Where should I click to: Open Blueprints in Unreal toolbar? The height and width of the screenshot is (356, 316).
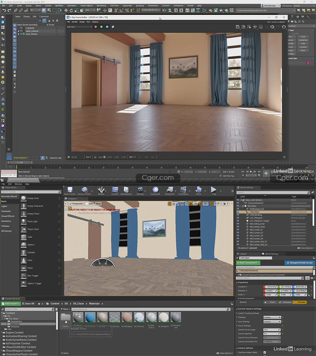click(170, 191)
